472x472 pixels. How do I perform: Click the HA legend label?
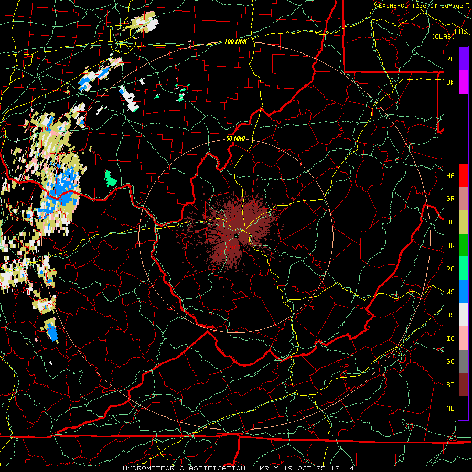tap(450, 175)
